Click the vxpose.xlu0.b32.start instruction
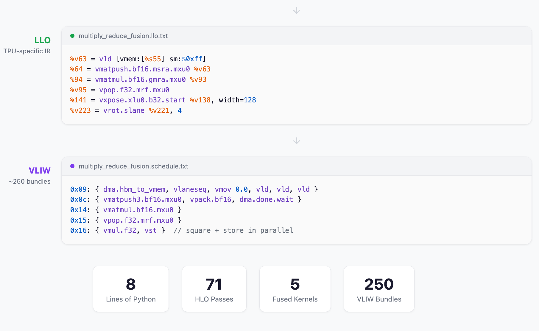This screenshot has height=331, width=539. click(142, 100)
